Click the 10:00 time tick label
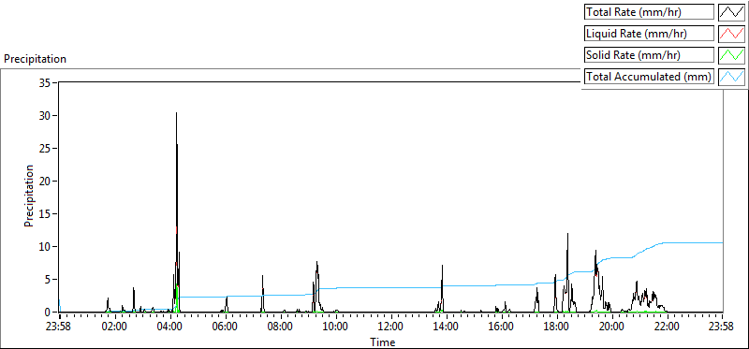 336,327
